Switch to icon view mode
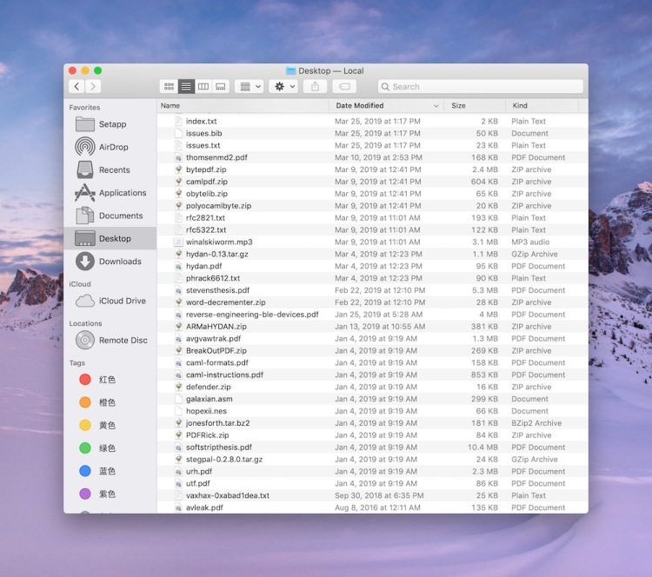Image resolution: width=652 pixels, height=577 pixels. tap(169, 87)
